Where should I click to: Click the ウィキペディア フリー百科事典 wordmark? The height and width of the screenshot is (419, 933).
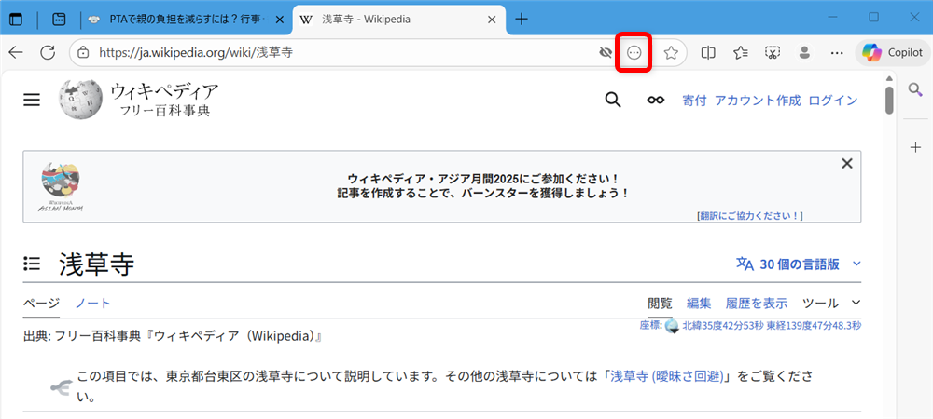coord(165,99)
